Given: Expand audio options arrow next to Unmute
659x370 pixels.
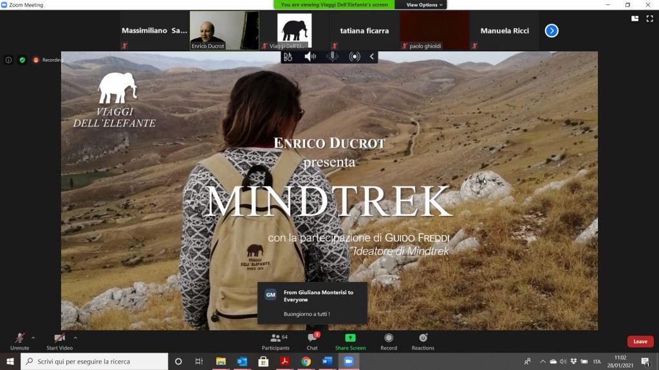Looking at the screenshot, I should click(x=33, y=337).
